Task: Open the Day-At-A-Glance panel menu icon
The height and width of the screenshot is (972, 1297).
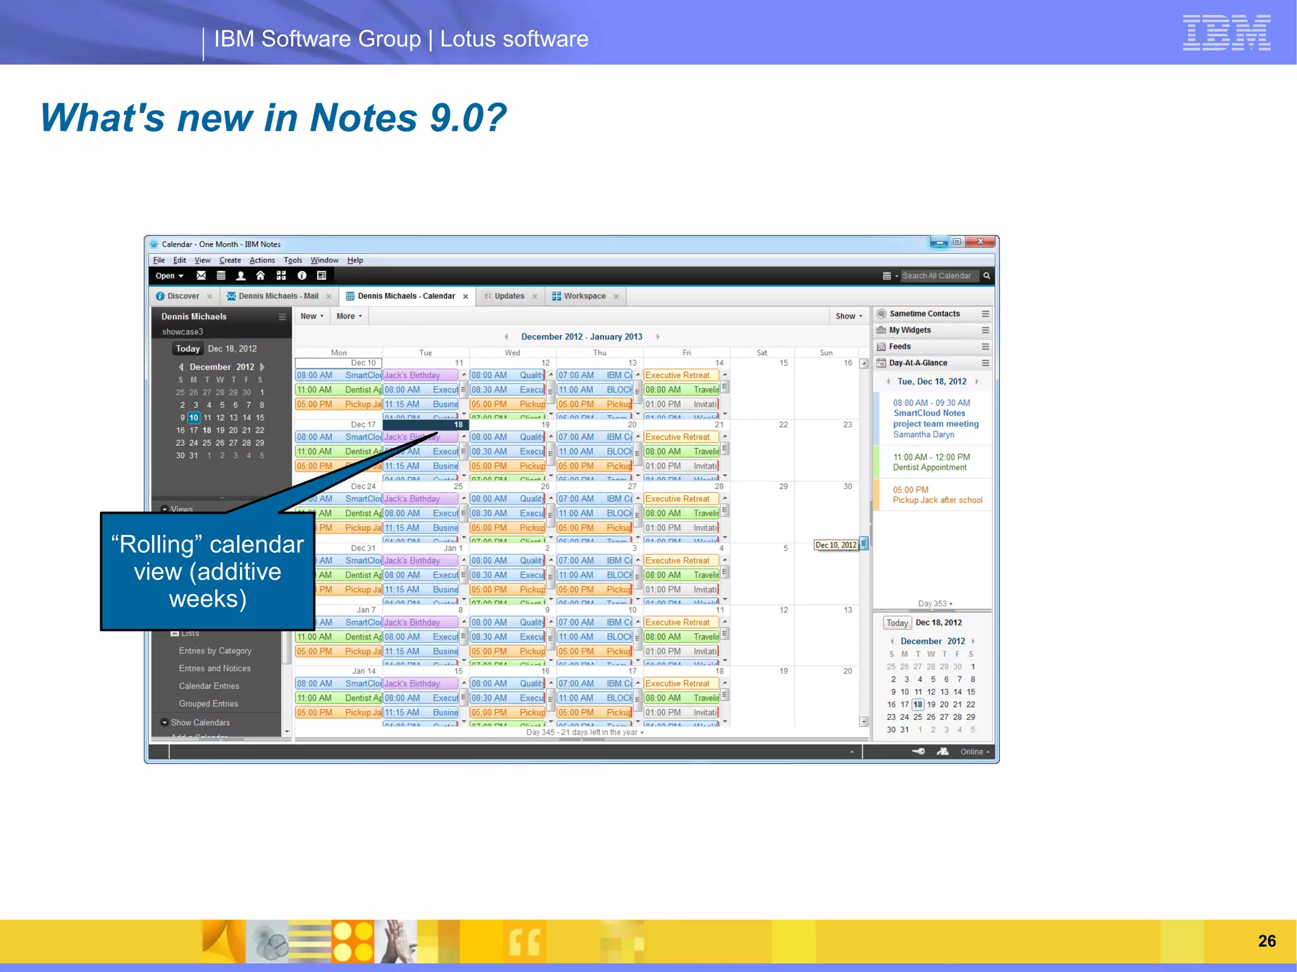Action: point(985,363)
